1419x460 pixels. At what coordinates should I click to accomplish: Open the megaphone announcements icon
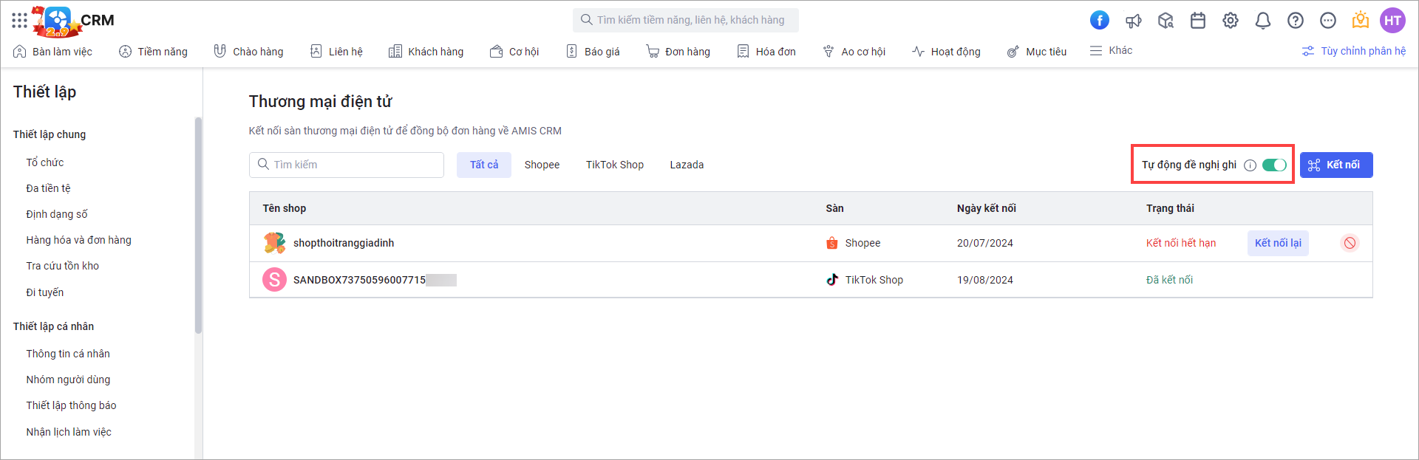(x=1133, y=21)
